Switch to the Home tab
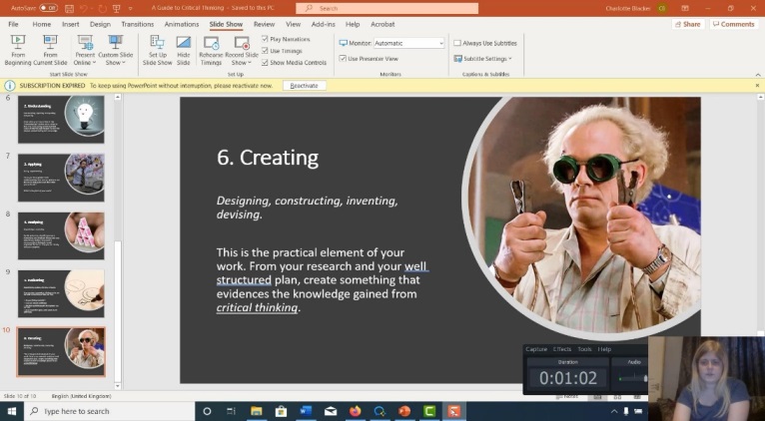The height and width of the screenshot is (421, 765). (x=42, y=24)
